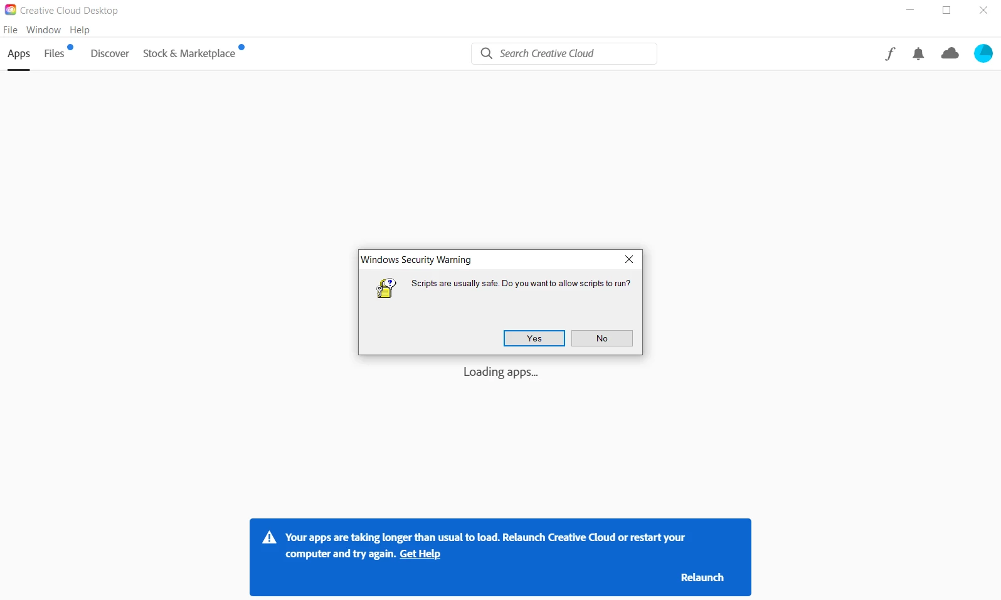Image resolution: width=1001 pixels, height=600 pixels.
Task: Click the warning triangle in blue banner
Action: tap(270, 537)
